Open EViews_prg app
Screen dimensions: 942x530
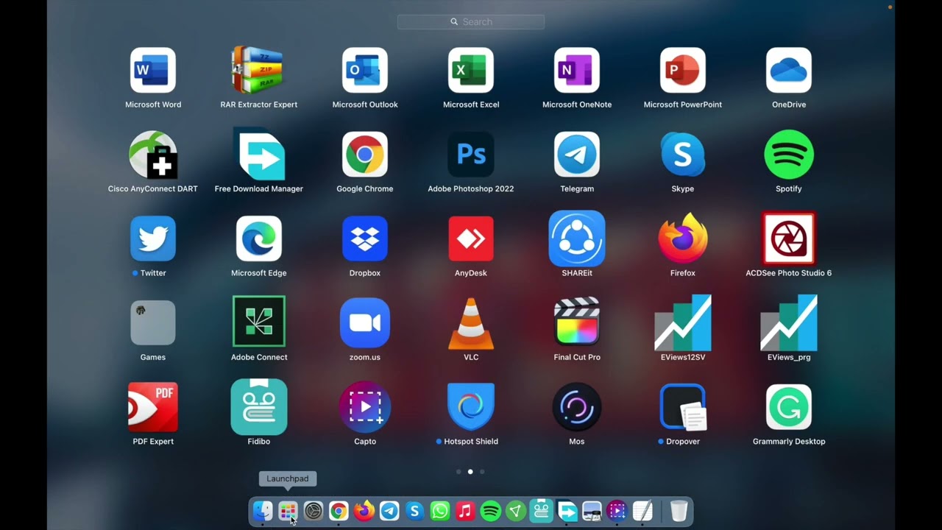pos(789,322)
